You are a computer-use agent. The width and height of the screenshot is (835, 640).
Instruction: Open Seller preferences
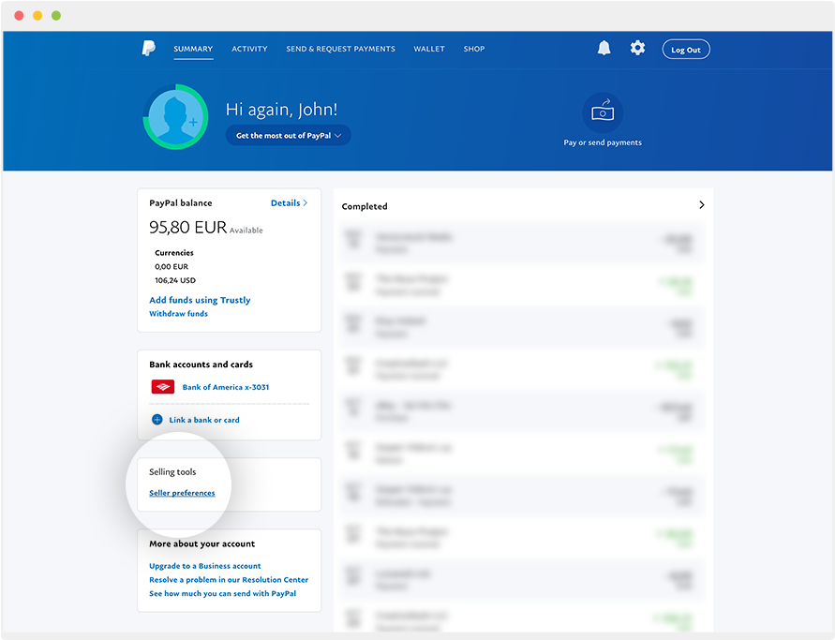[181, 492]
